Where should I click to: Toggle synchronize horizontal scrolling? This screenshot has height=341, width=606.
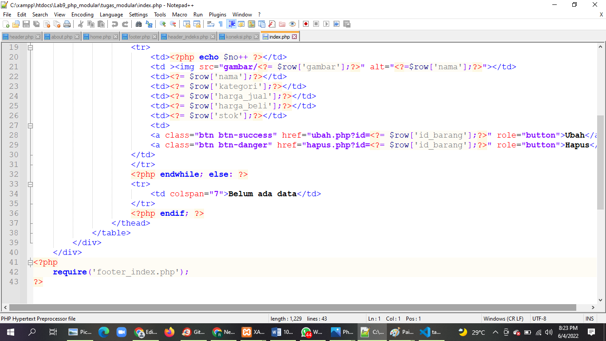coord(197,24)
